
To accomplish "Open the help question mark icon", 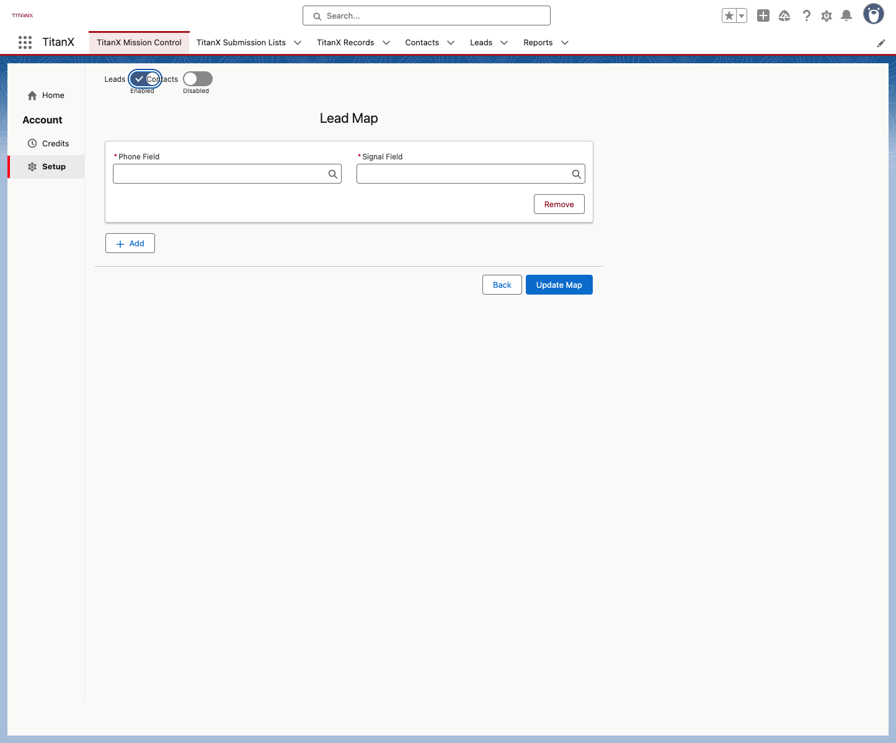I will pyautogui.click(x=806, y=16).
